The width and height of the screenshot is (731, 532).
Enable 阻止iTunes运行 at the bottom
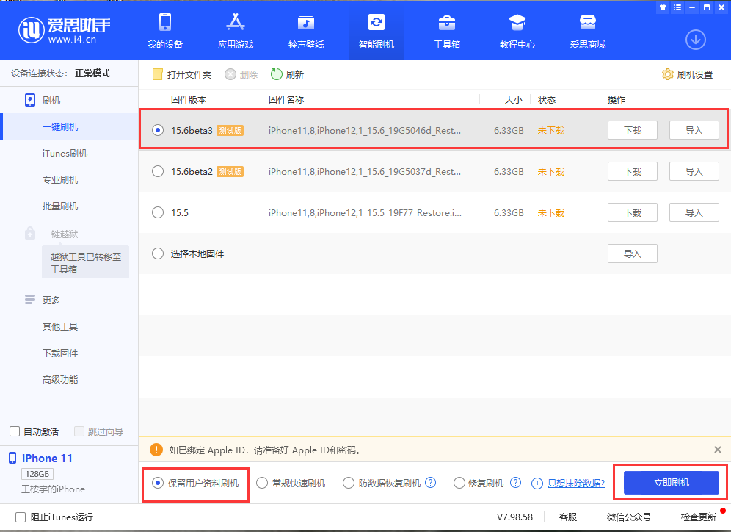coord(21,517)
